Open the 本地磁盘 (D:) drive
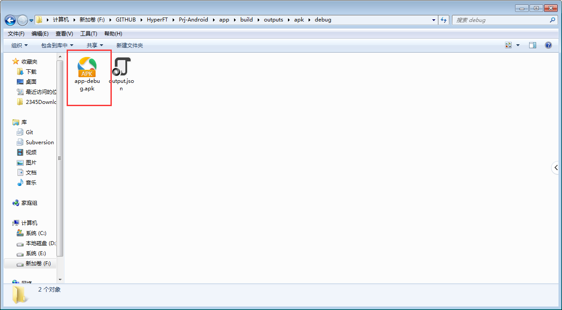Screen dimensions: 562x310 pos(36,243)
